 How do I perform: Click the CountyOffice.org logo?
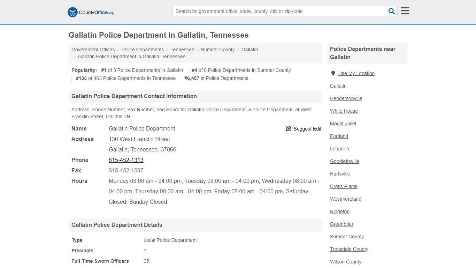coord(91,12)
